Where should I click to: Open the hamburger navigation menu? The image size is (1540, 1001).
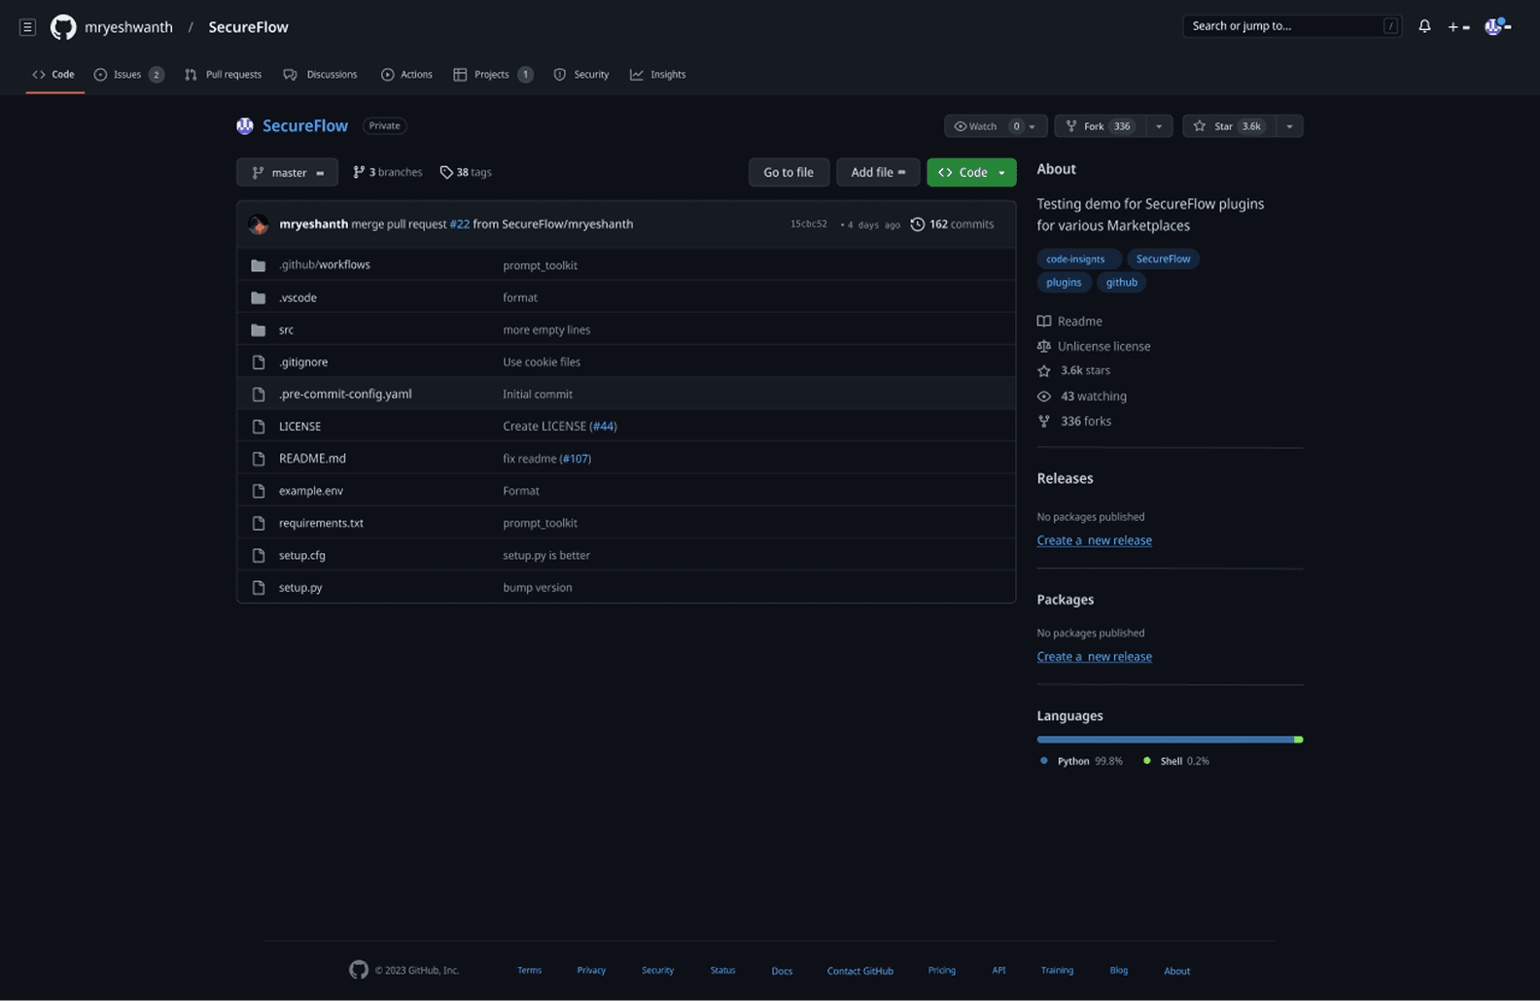(27, 27)
